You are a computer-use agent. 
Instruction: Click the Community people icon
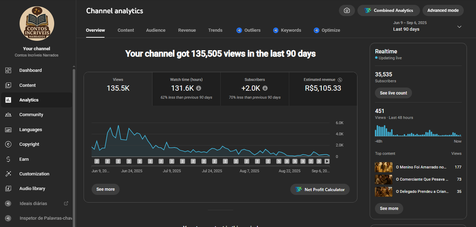(x=8, y=115)
